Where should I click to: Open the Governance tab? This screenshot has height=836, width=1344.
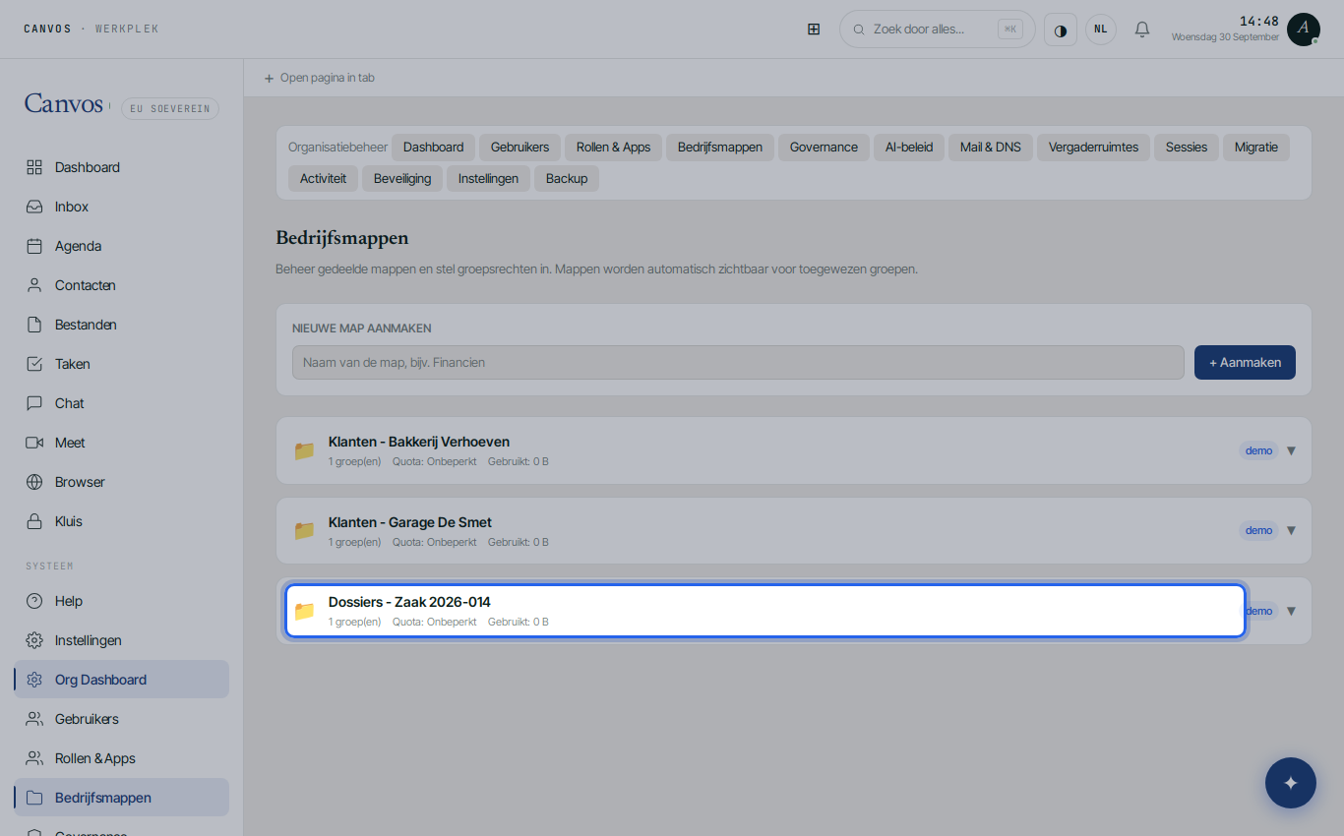coord(824,148)
